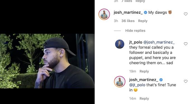Image resolution: width=190 pixels, height=104 pixels.
Task: Open the jt_polo username link
Action: click(136, 42)
